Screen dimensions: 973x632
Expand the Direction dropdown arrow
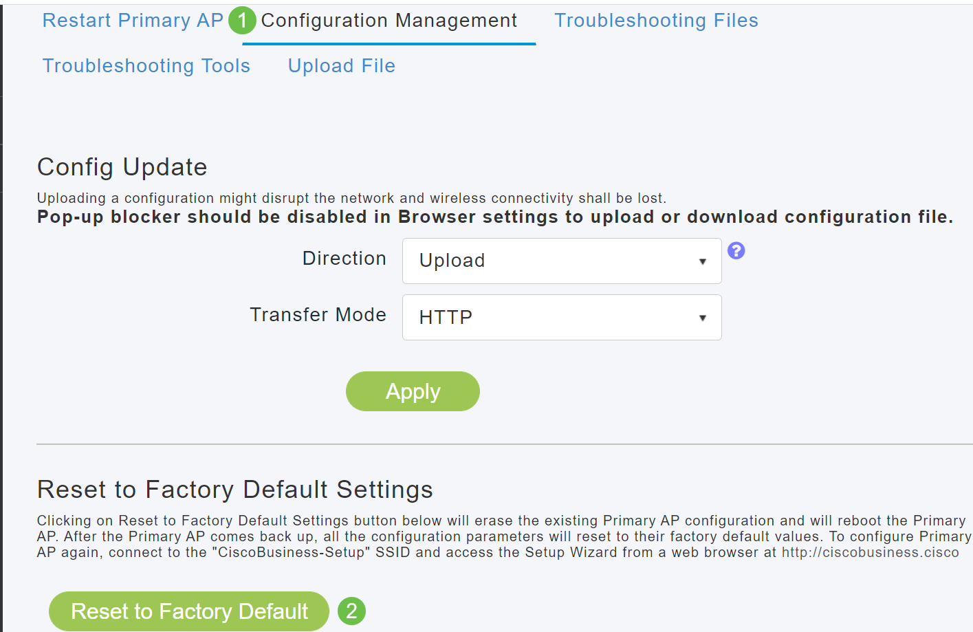702,261
